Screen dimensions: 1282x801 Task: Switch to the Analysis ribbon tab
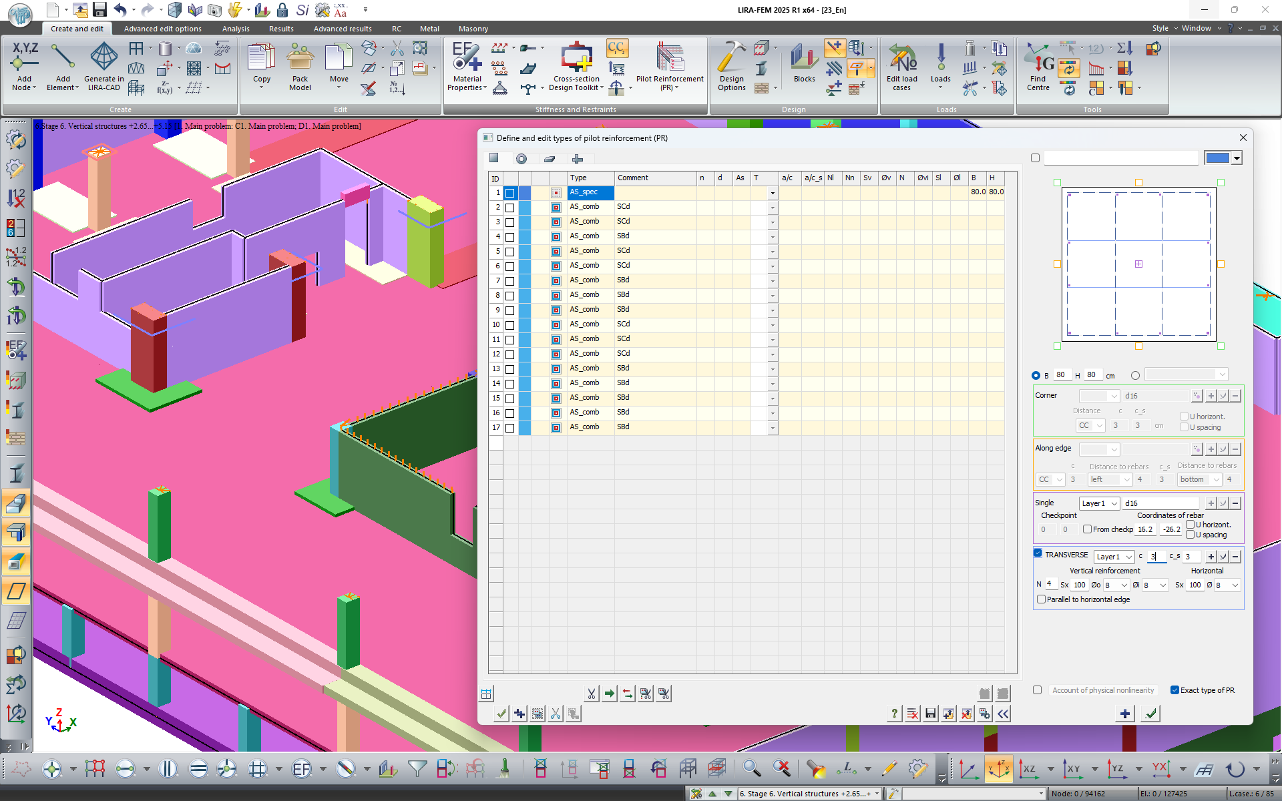[236, 29]
